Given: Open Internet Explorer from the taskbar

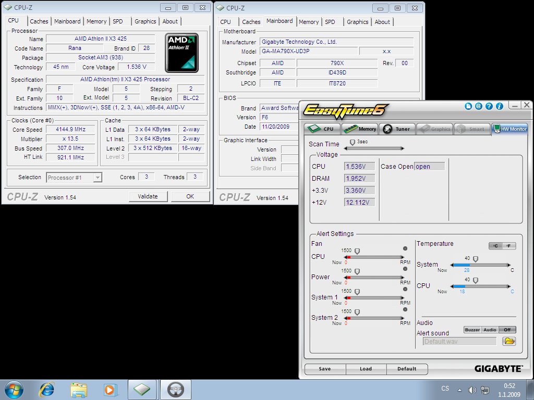Looking at the screenshot, I should [x=46, y=390].
